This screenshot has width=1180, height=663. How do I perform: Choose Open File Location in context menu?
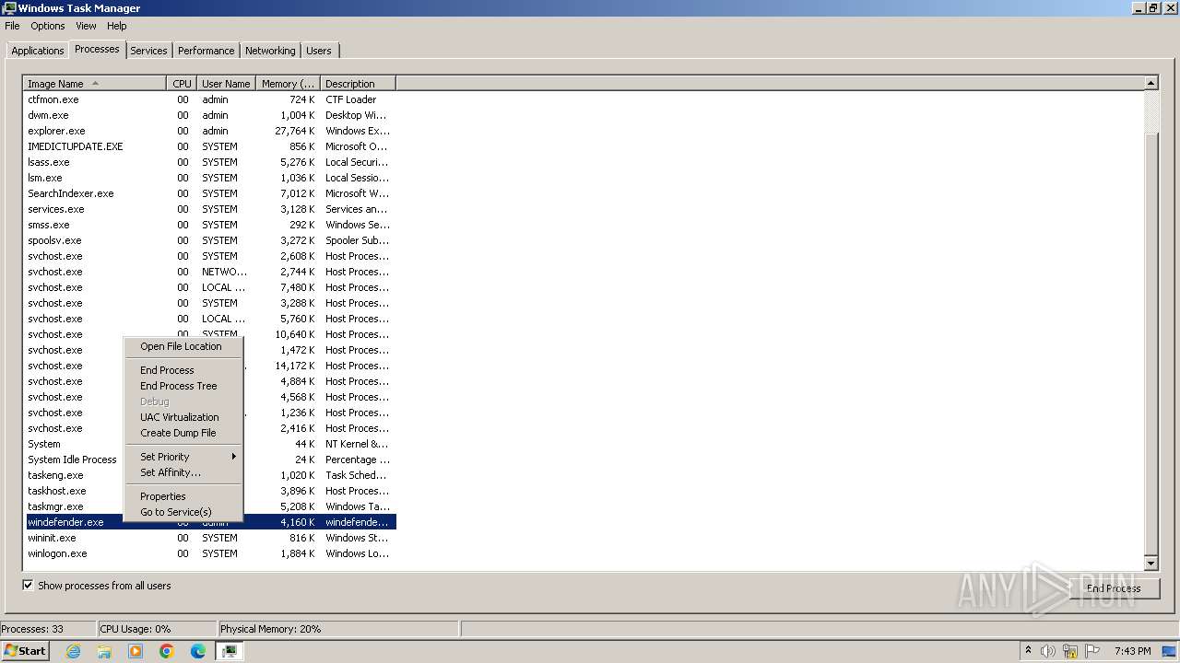(183, 346)
